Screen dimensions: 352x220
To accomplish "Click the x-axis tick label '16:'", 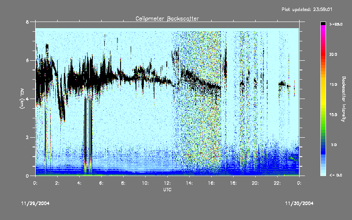I will pyautogui.click(x=211, y=183).
